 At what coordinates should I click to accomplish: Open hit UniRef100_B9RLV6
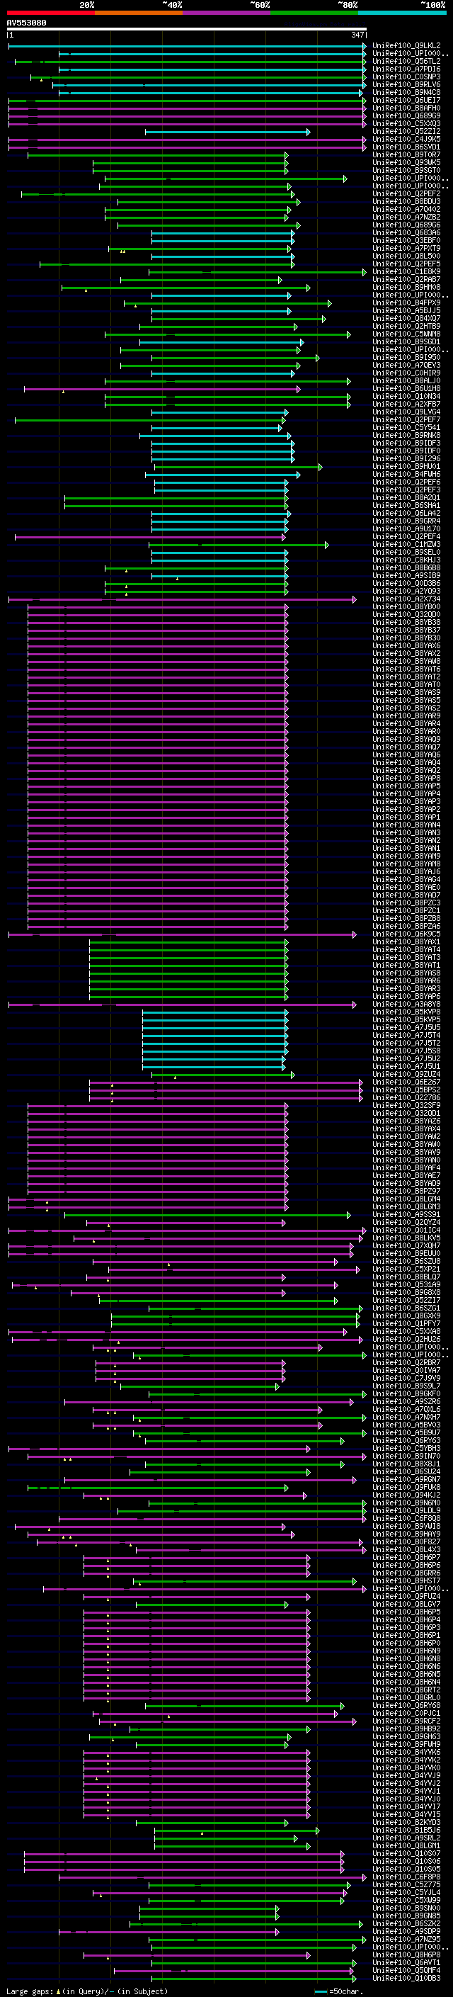click(x=406, y=84)
